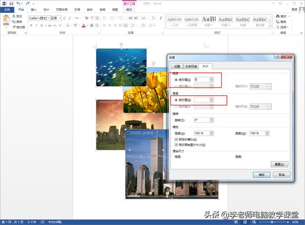305x225 pixels.
Task: Switch to the Text Wrapping (文字环绕) dialog tab
Action: pos(191,66)
